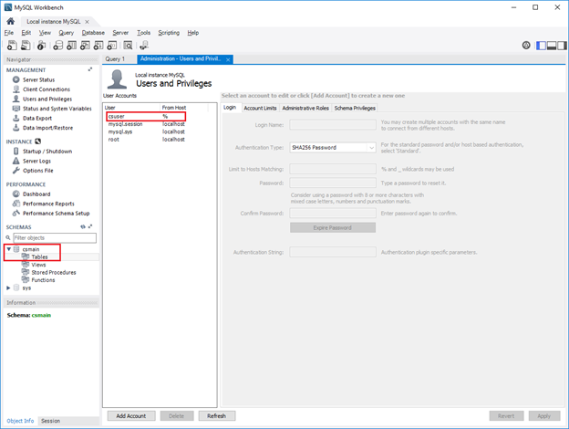Select Functions under csmain
Viewport: 569px width, 429px height.
[x=43, y=280]
